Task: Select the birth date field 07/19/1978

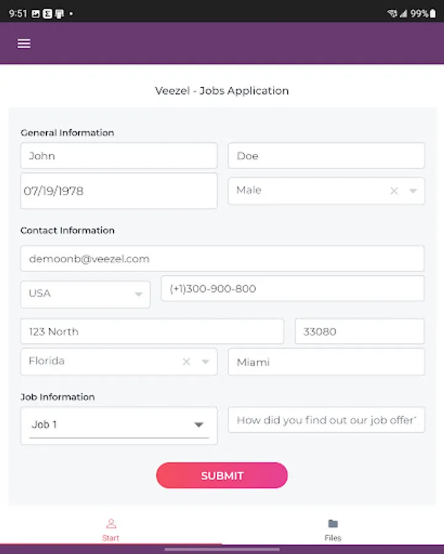Action: pyautogui.click(x=118, y=191)
